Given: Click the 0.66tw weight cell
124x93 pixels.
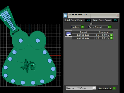Looking at the screenshot, I should click(x=106, y=38).
